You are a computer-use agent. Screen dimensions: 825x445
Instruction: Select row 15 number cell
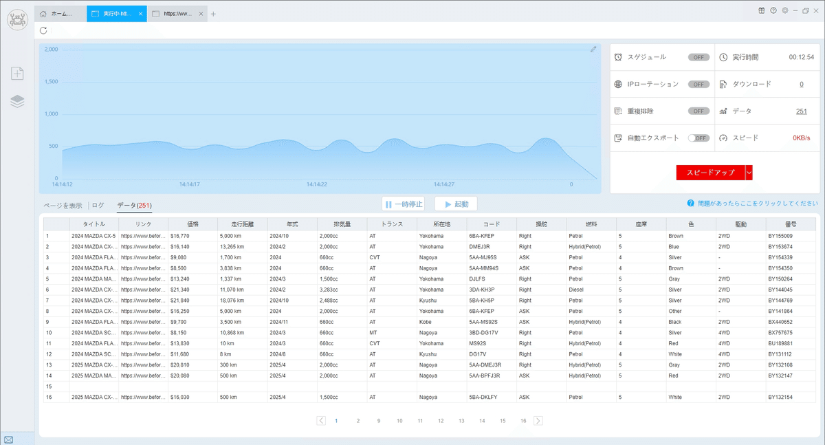pos(56,387)
